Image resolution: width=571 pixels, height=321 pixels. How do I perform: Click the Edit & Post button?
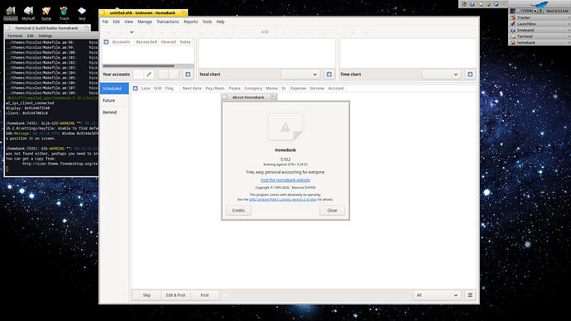click(x=176, y=295)
